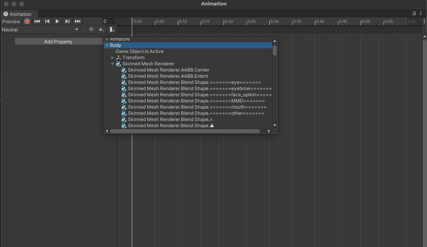Go to next keyframe

click(x=67, y=21)
